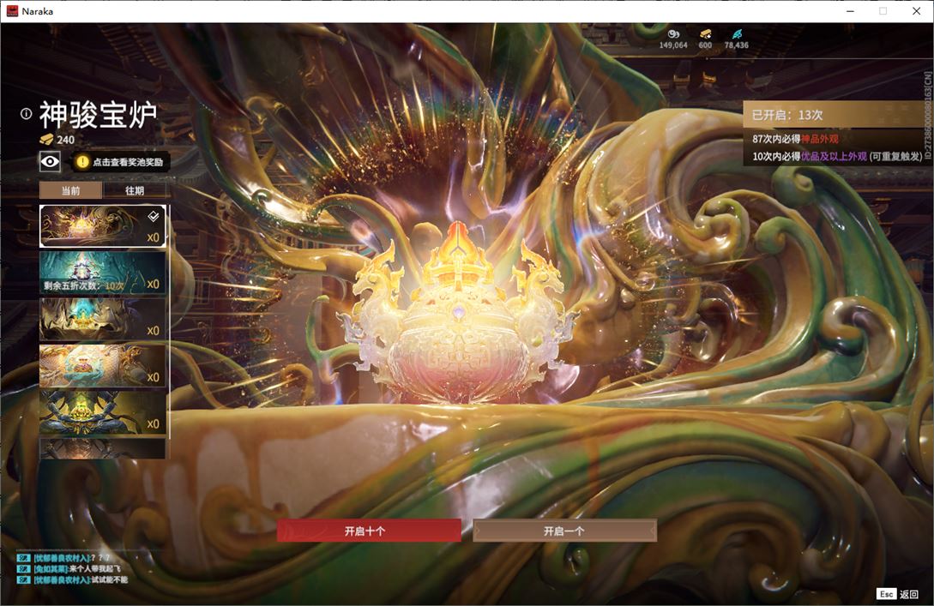The width and height of the screenshot is (934, 606).
Task: Select the fourth treasure thumbnail in list
Action: pos(102,365)
